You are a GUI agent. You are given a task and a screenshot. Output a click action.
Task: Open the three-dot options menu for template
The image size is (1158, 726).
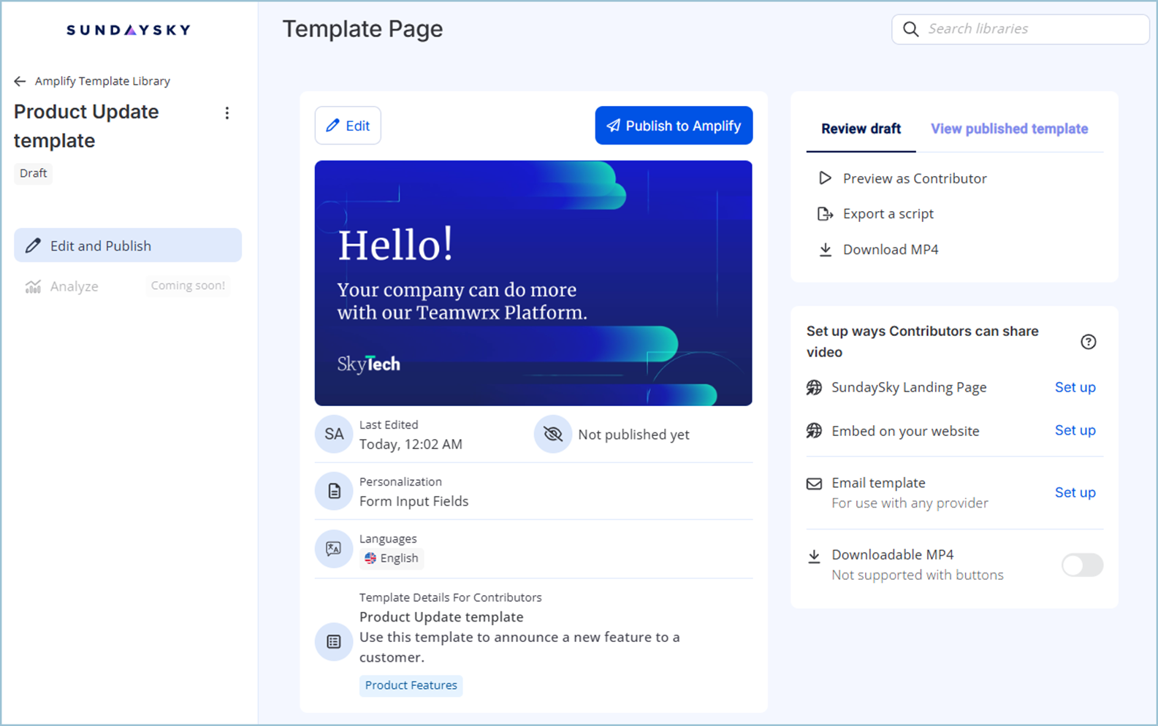coord(227,113)
